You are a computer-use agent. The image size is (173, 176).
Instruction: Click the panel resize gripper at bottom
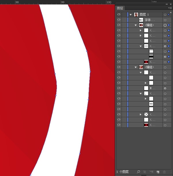(144, 175)
